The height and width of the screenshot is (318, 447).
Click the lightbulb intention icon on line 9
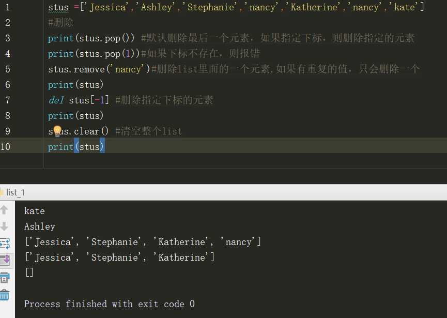click(57, 131)
